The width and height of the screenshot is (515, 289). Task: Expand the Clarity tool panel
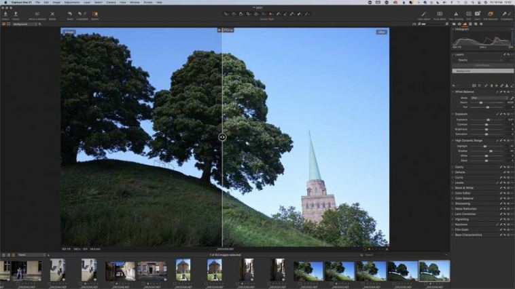[460, 167]
